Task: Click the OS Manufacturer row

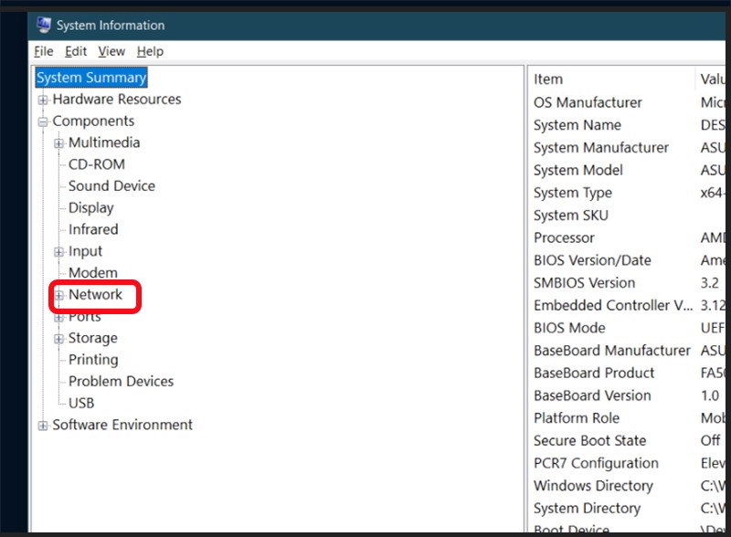Action: tap(628, 102)
